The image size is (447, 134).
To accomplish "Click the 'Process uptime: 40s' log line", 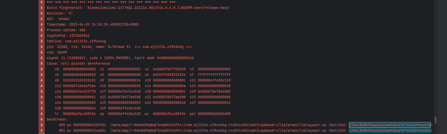I will point(66,30).
